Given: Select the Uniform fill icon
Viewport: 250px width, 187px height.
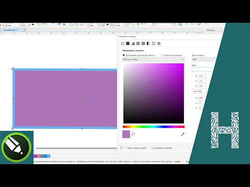Looking at the screenshot, I should [x=128, y=44].
